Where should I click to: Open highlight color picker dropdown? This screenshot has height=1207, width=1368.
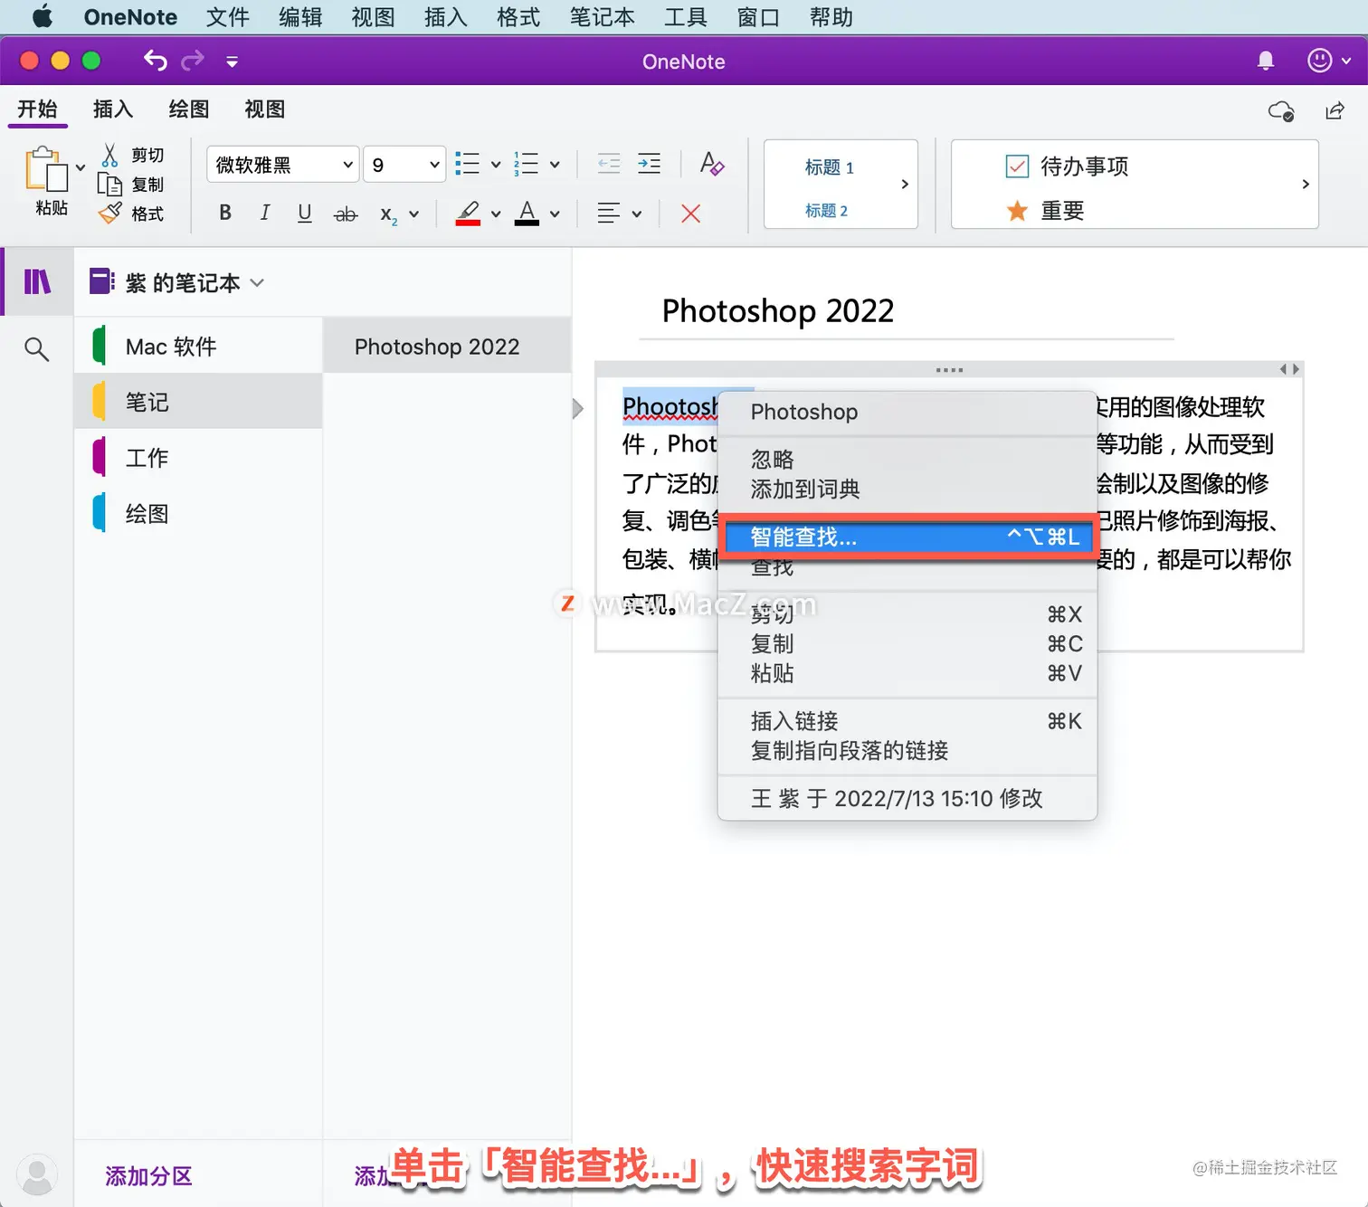coord(496,214)
